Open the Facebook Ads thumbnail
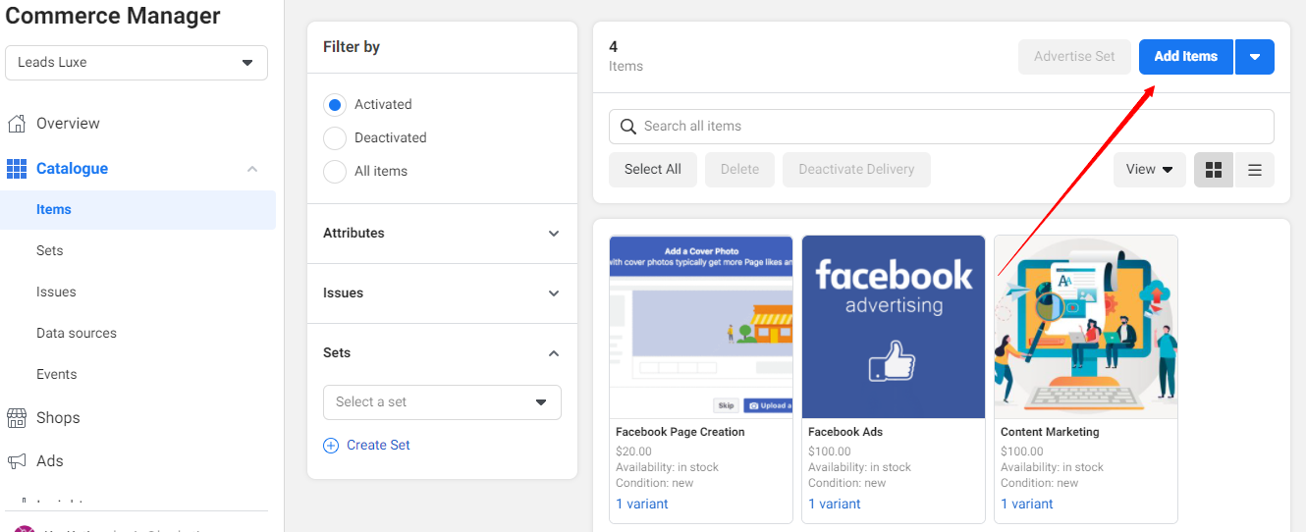Screen dimensions: 1306x532 click(894, 327)
